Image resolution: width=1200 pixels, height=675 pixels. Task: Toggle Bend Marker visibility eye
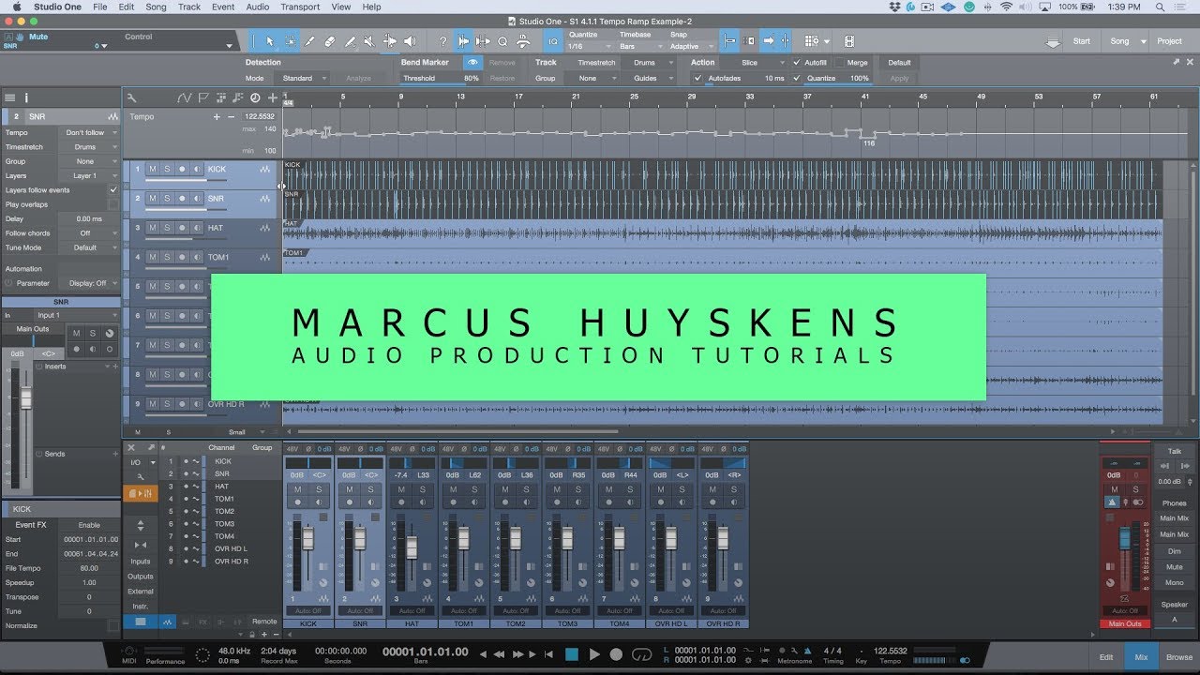(x=473, y=63)
